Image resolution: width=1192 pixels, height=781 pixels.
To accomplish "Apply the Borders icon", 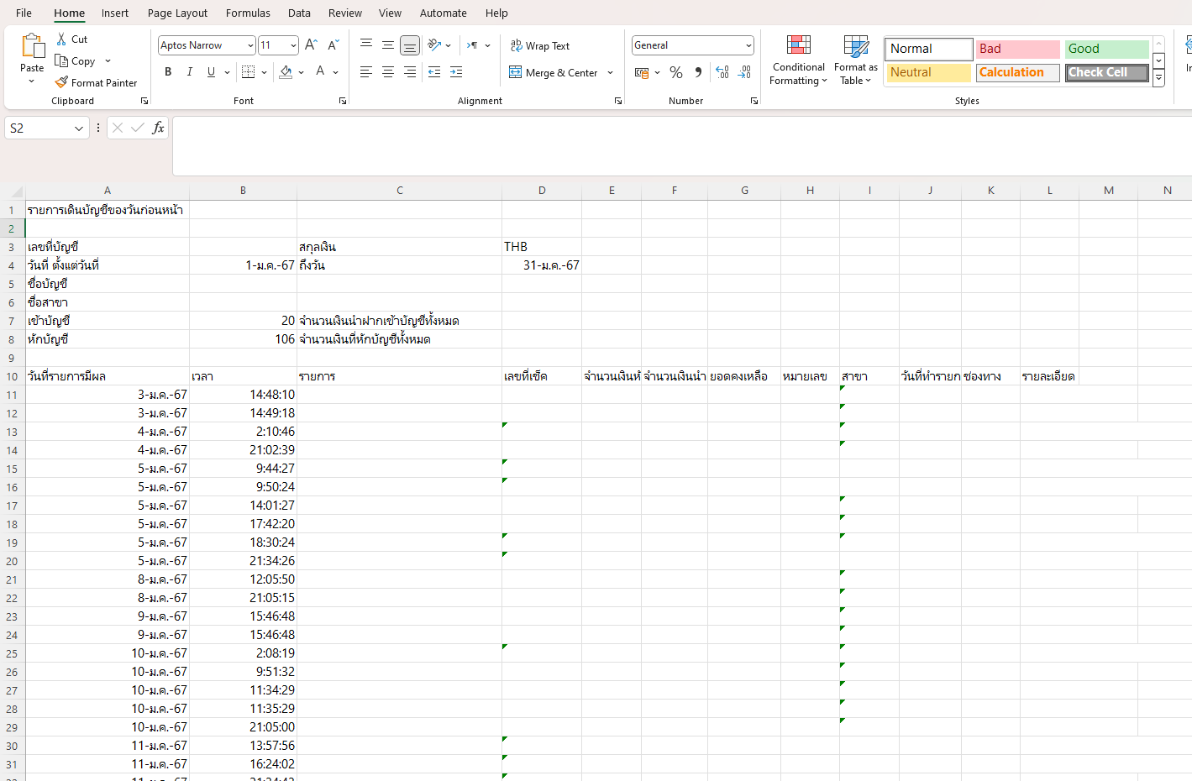I will coord(249,72).
